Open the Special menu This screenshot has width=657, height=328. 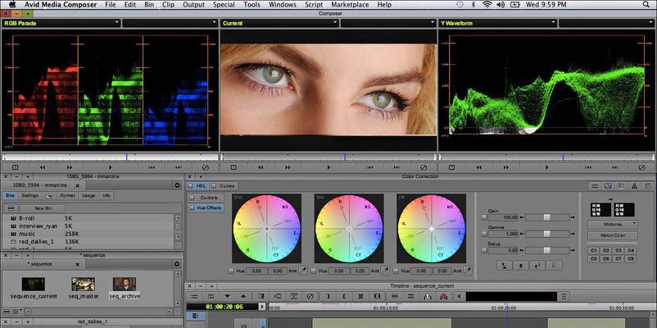pyautogui.click(x=224, y=5)
